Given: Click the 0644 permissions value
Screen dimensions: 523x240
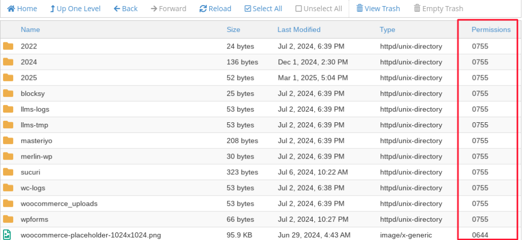Looking at the screenshot, I should click(x=480, y=235).
